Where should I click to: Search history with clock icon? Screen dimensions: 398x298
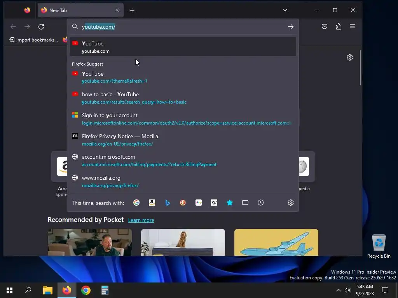[261, 203]
